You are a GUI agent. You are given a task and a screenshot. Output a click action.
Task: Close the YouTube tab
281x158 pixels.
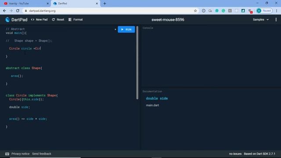coord(48,4)
